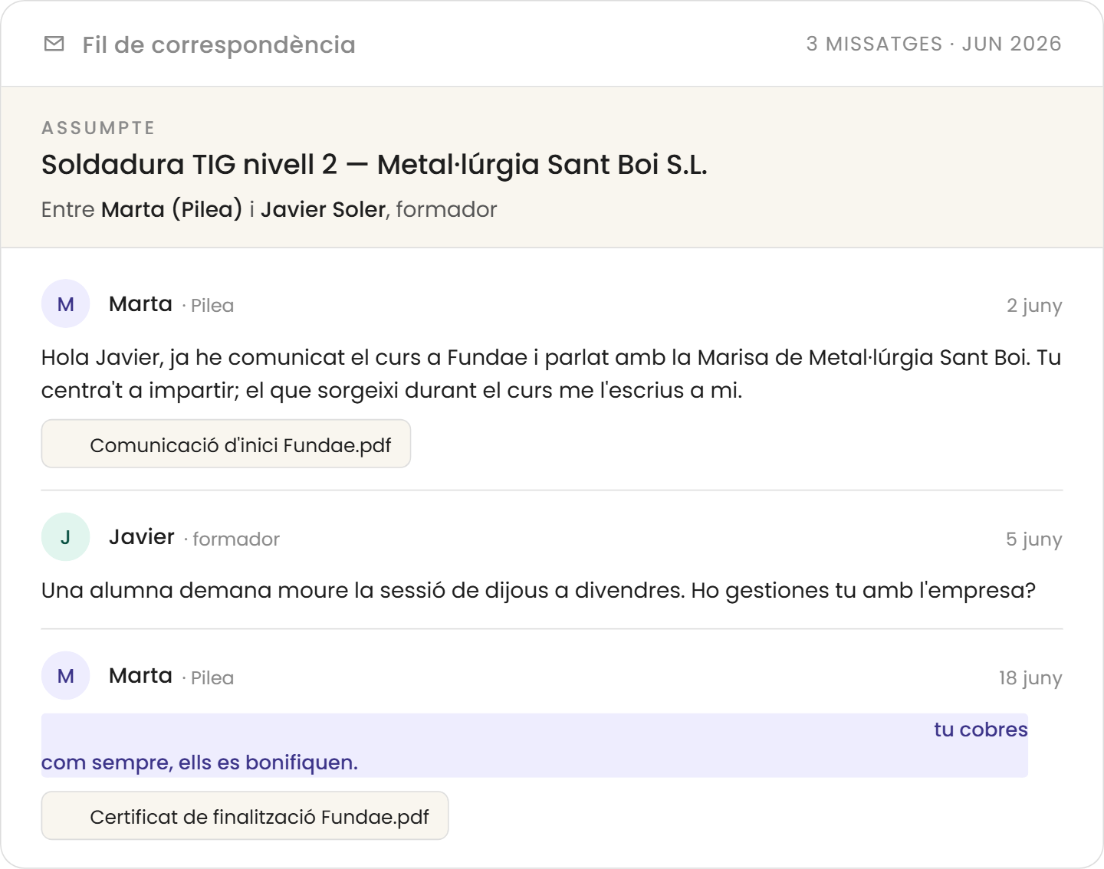Click the highlighted text tu cobres
This screenshot has width=1104, height=869.
coord(981,730)
